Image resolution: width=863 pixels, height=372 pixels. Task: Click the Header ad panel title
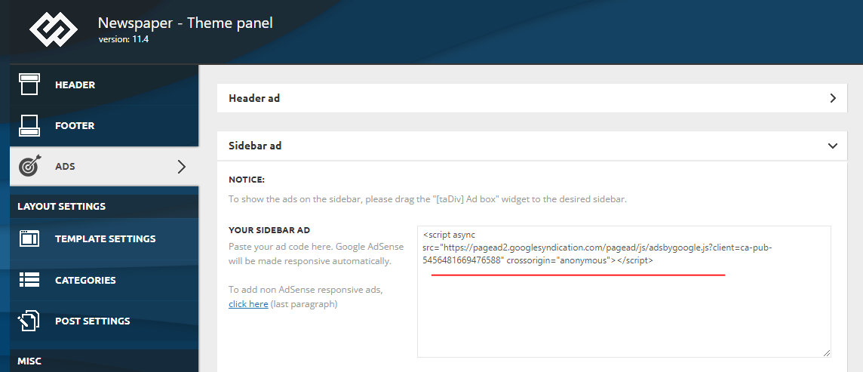(x=254, y=98)
